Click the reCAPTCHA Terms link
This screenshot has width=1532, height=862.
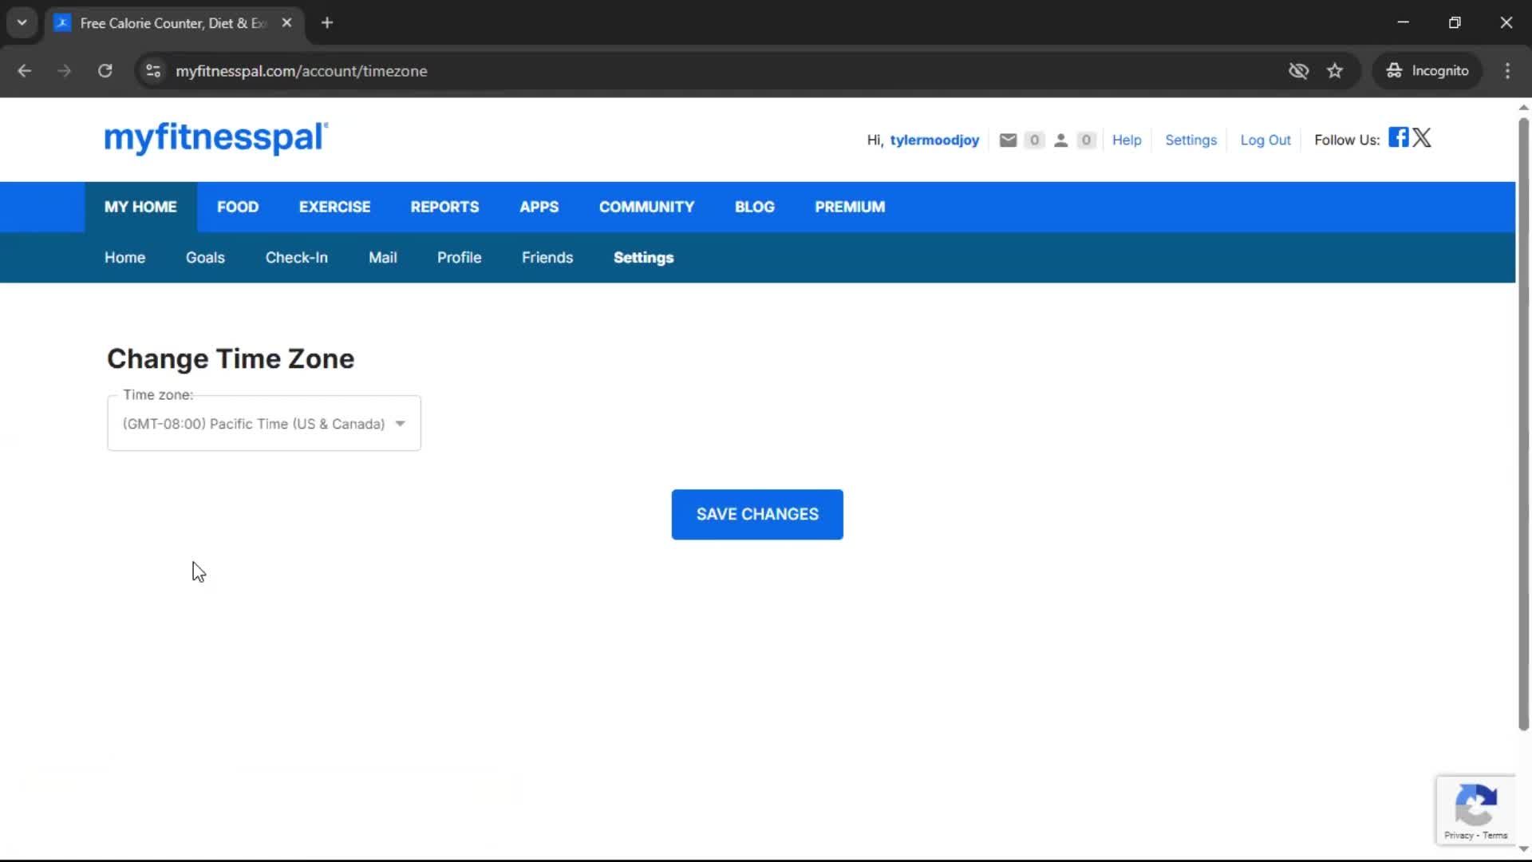(x=1495, y=836)
